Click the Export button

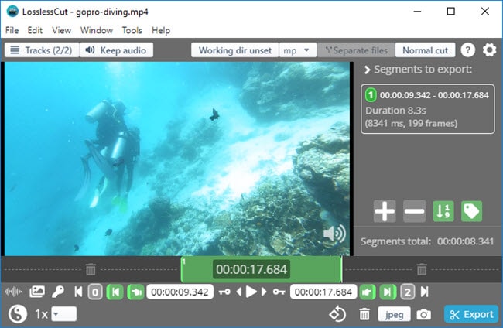coord(471,314)
